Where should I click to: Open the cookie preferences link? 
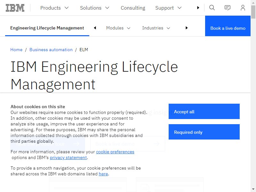115,152
